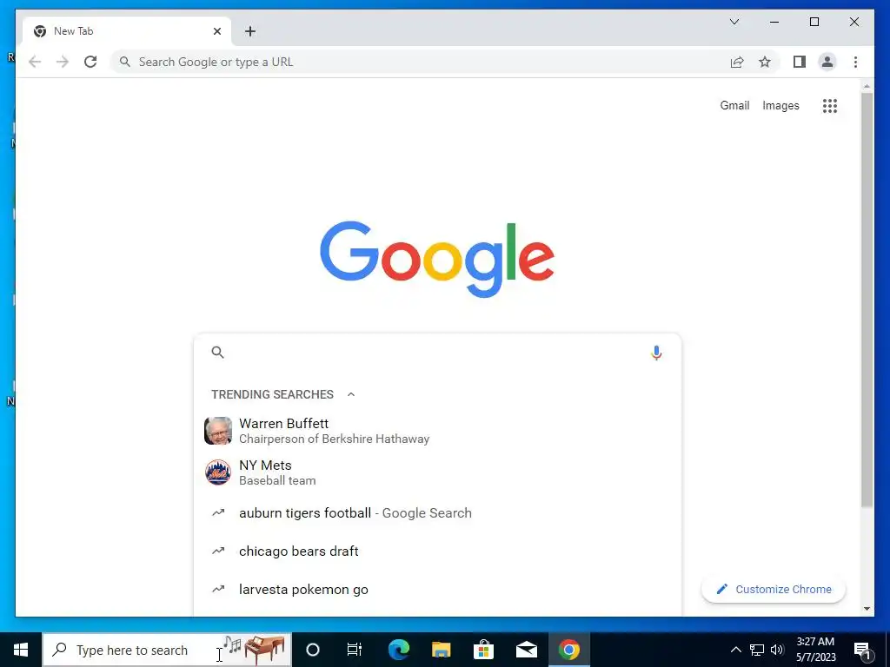
Task: Close the New Tab tab
Action: 216,31
